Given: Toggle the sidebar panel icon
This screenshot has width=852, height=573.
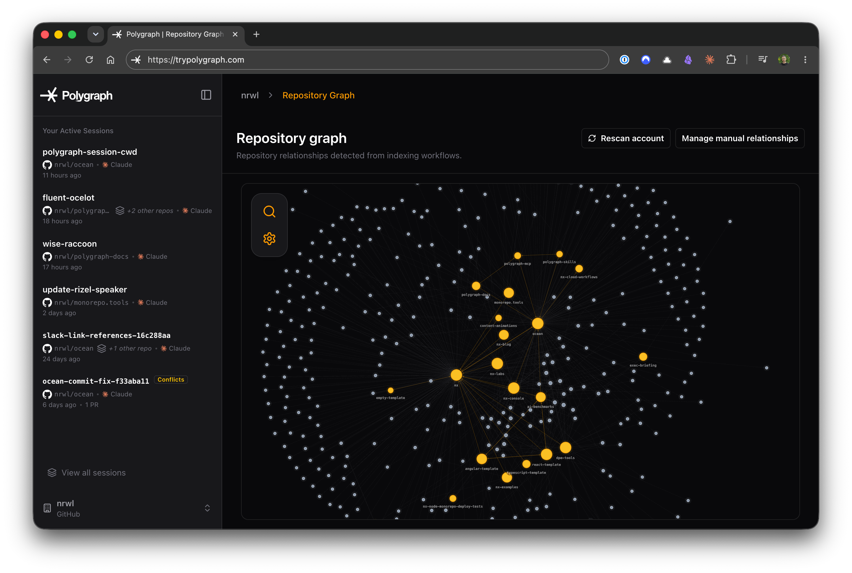Looking at the screenshot, I should tap(206, 95).
